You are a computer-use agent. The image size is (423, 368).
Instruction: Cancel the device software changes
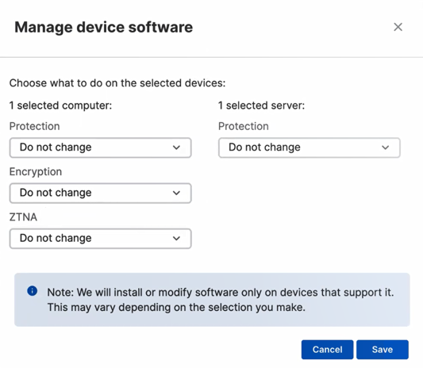click(x=327, y=350)
